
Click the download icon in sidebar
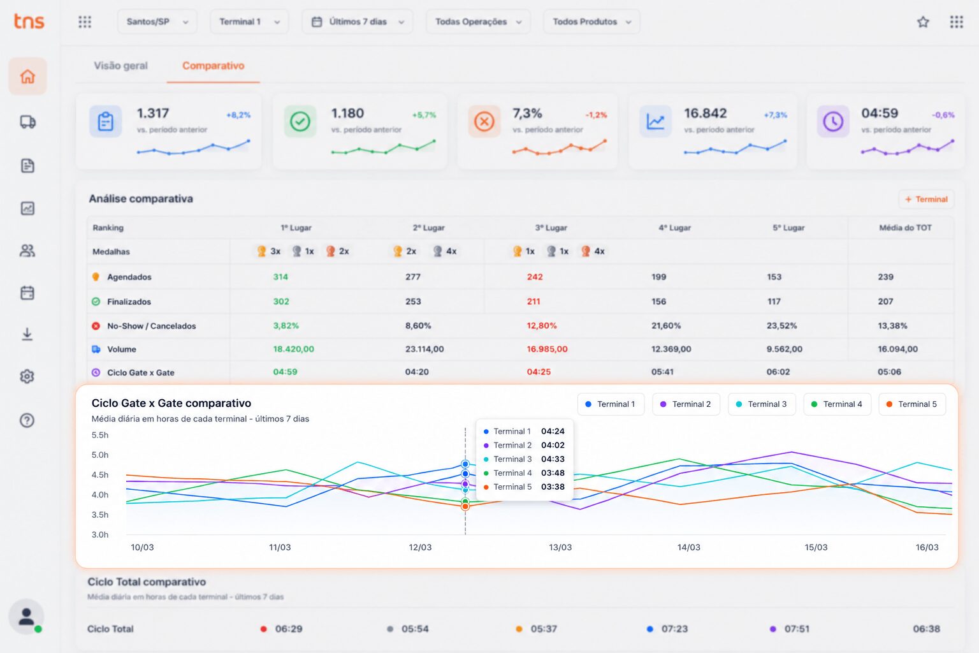click(27, 334)
